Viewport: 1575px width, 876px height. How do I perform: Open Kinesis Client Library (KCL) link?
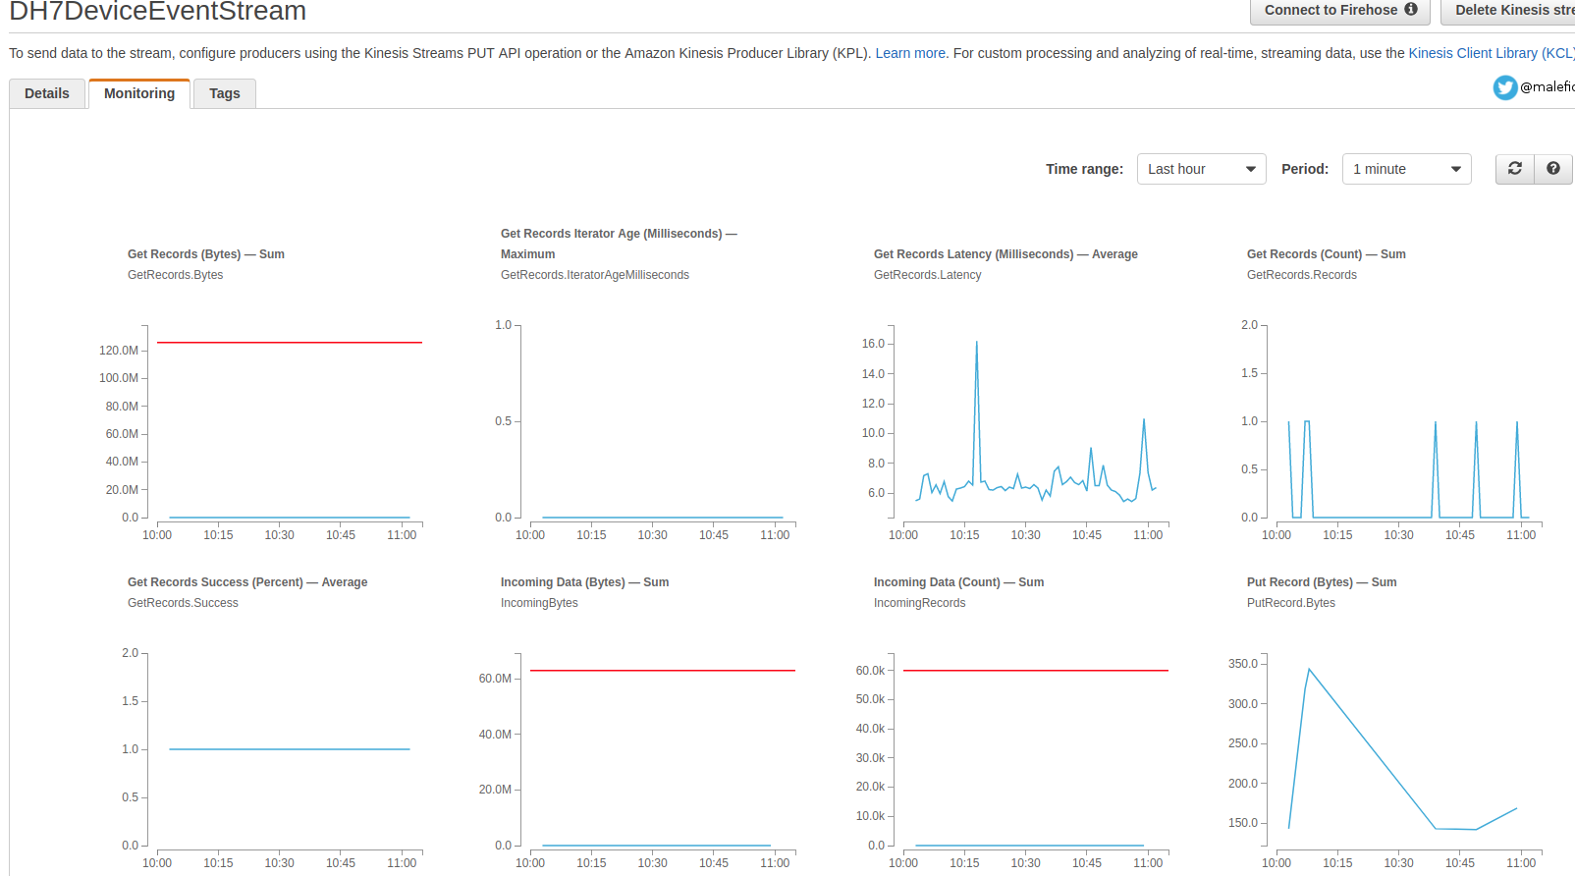pos(1491,53)
